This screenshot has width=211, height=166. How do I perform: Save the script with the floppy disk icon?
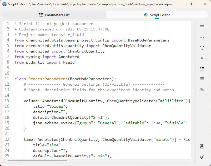coord(202,146)
